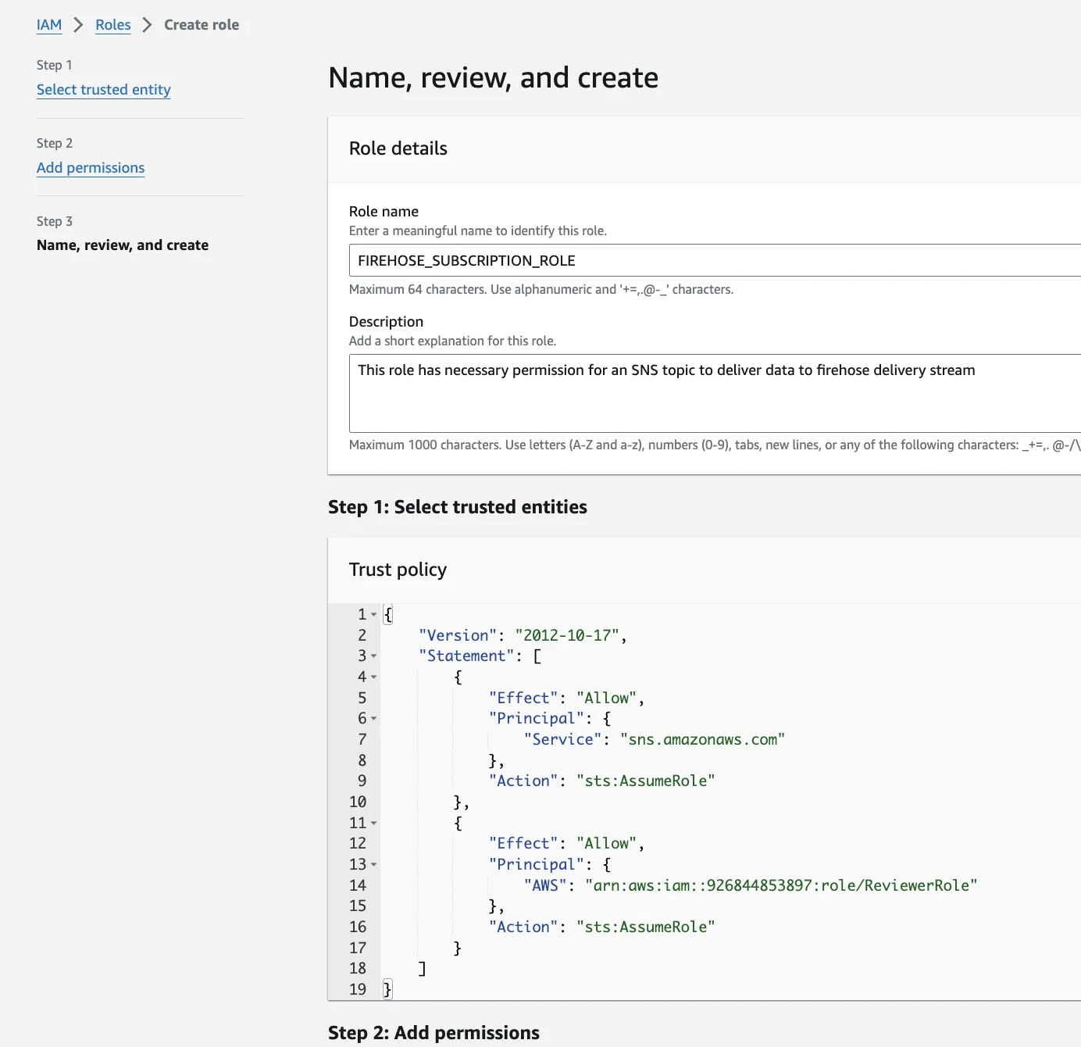Screen dimensions: 1081x1047
Task: Collapse the code fold arrow on line 1
Action: point(374,615)
